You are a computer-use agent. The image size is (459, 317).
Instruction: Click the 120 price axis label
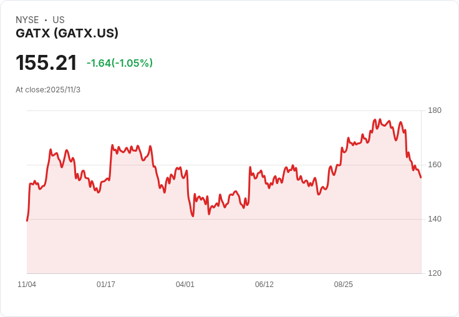click(435, 273)
